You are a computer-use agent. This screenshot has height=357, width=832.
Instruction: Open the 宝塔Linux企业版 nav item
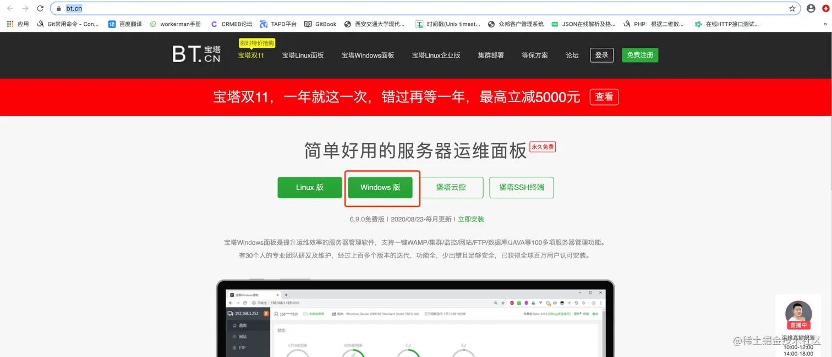click(x=436, y=55)
